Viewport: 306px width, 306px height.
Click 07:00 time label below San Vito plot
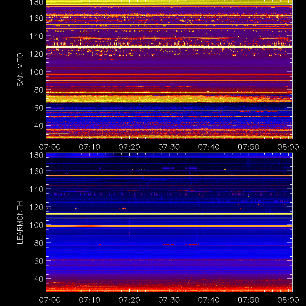pyautogui.click(x=50, y=147)
